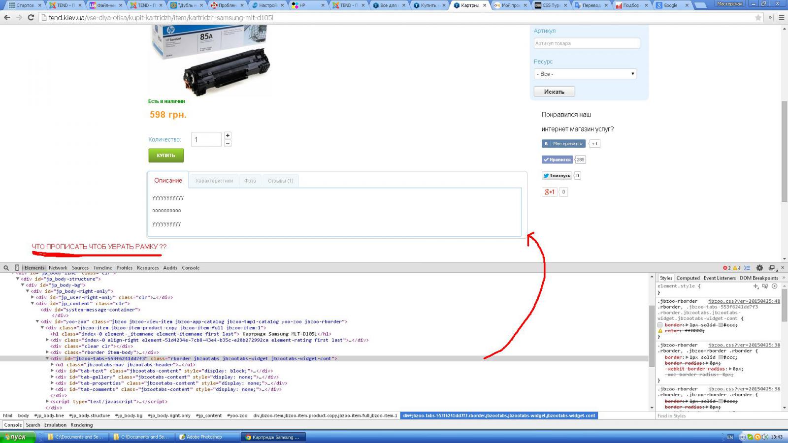This screenshot has width=788, height=443.
Task: Click the browser back arrow
Action: click(7, 17)
